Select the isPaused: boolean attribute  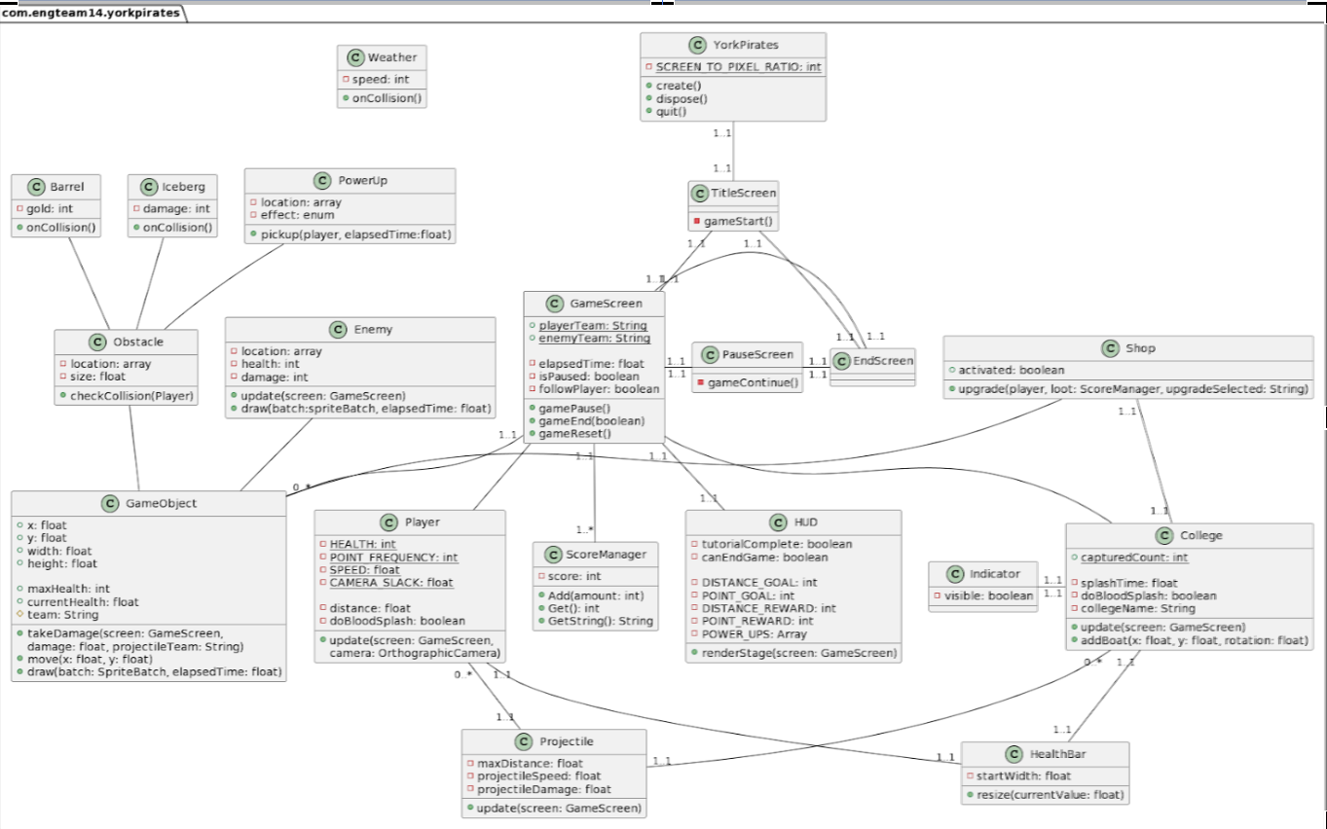tap(589, 376)
